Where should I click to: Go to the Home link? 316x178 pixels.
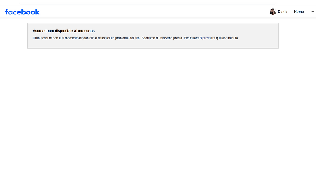click(x=299, y=12)
